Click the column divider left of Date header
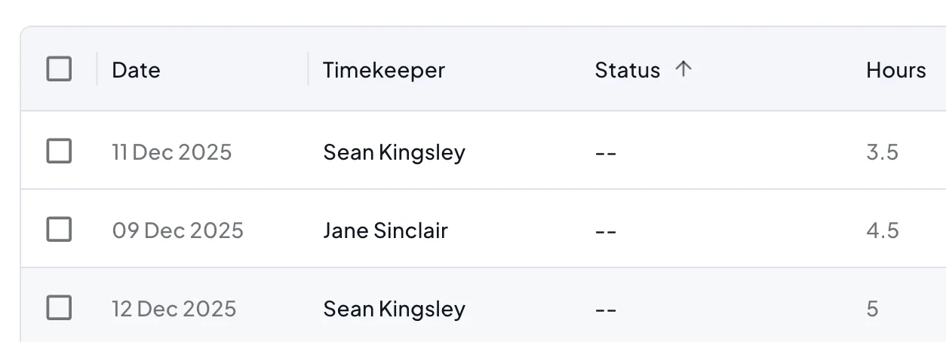The image size is (946, 342). coord(97,69)
